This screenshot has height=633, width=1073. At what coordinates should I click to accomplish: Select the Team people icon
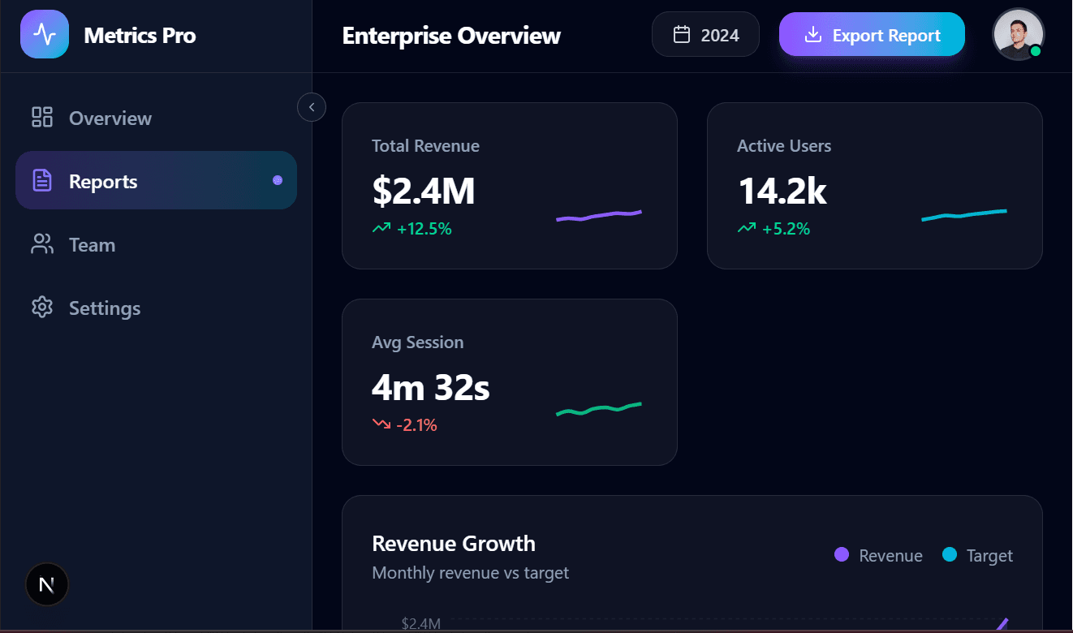[41, 243]
